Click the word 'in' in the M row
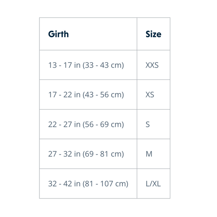This screenshot has width=217, height=217. coord(77,154)
